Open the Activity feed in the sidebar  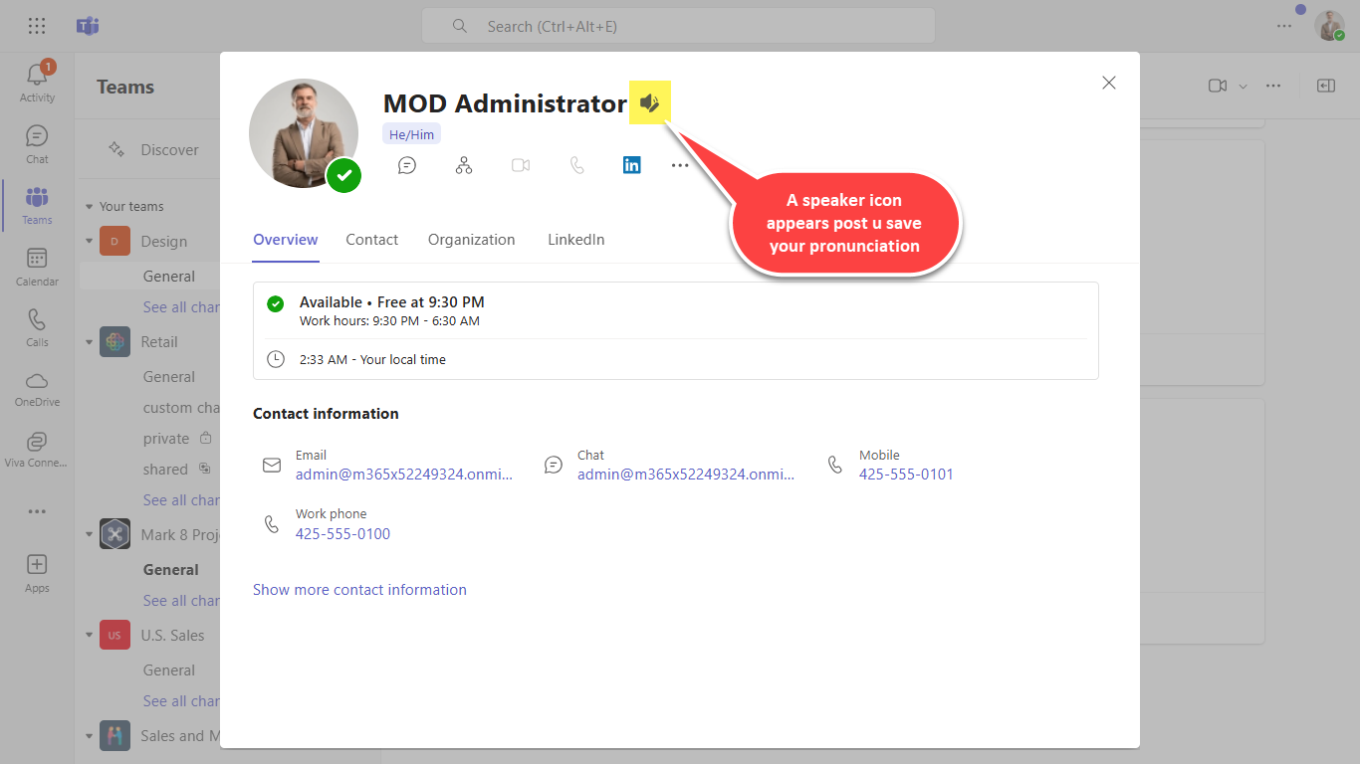(37, 78)
